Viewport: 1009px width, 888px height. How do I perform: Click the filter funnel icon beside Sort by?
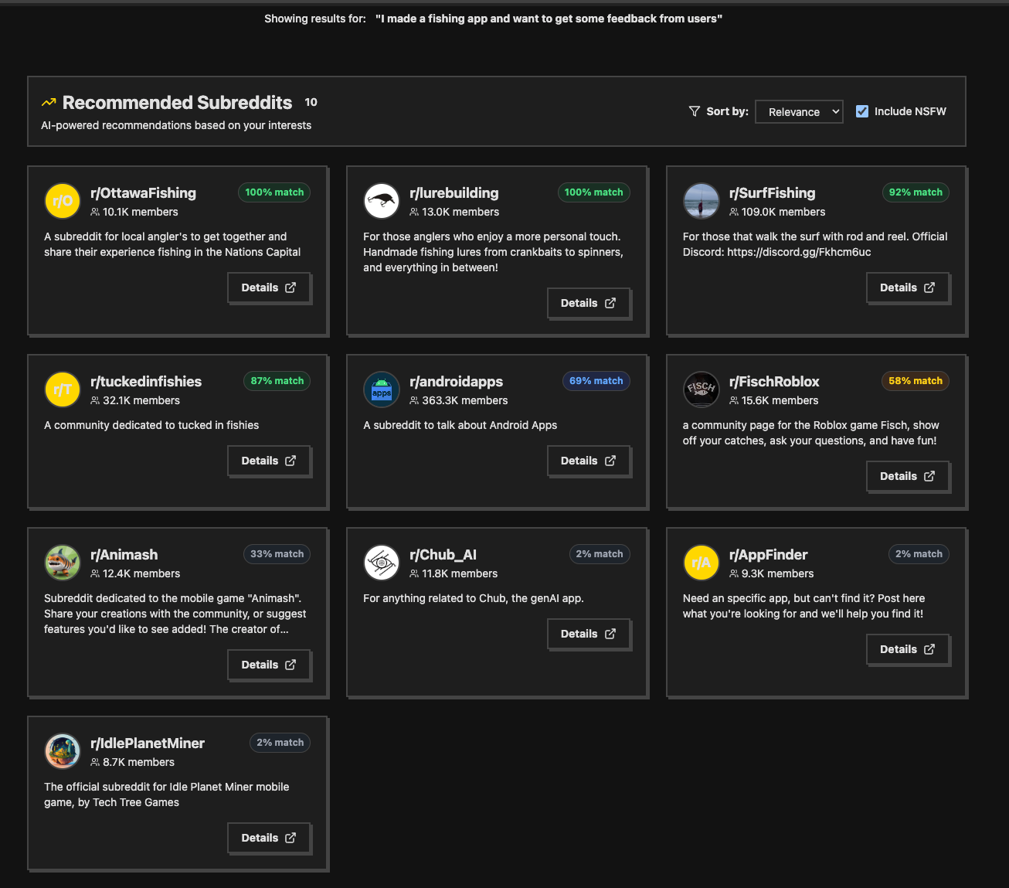(x=694, y=111)
